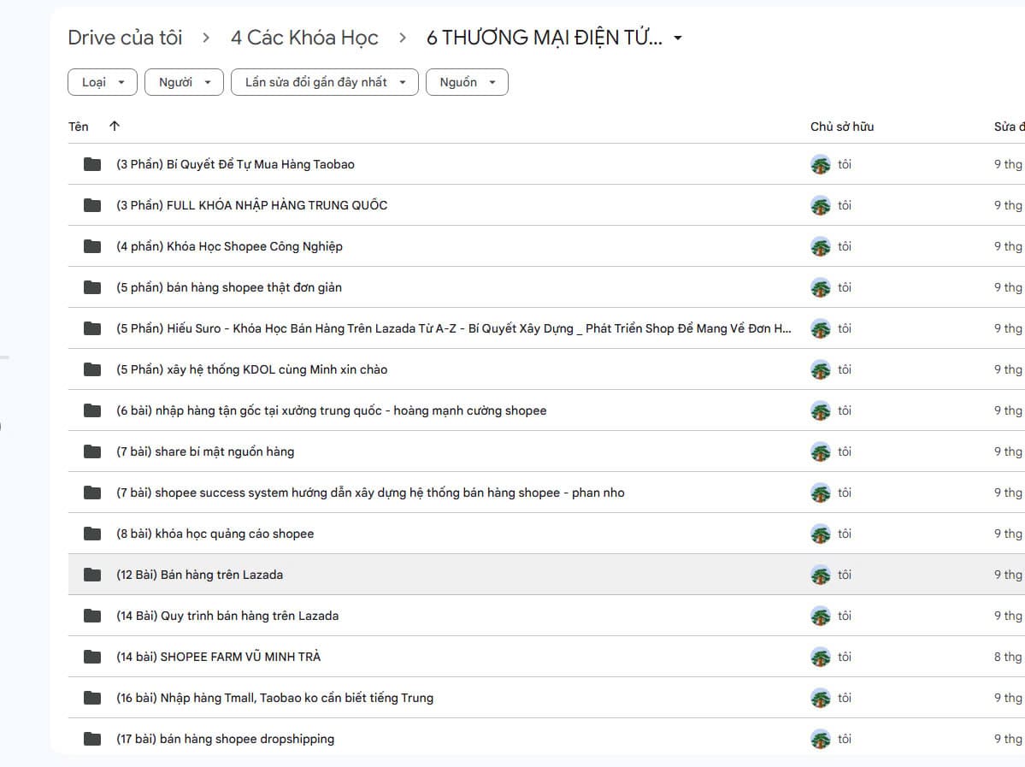This screenshot has width=1025, height=767.
Task: Go to Drive của tôi breadcrumb
Action: [125, 38]
